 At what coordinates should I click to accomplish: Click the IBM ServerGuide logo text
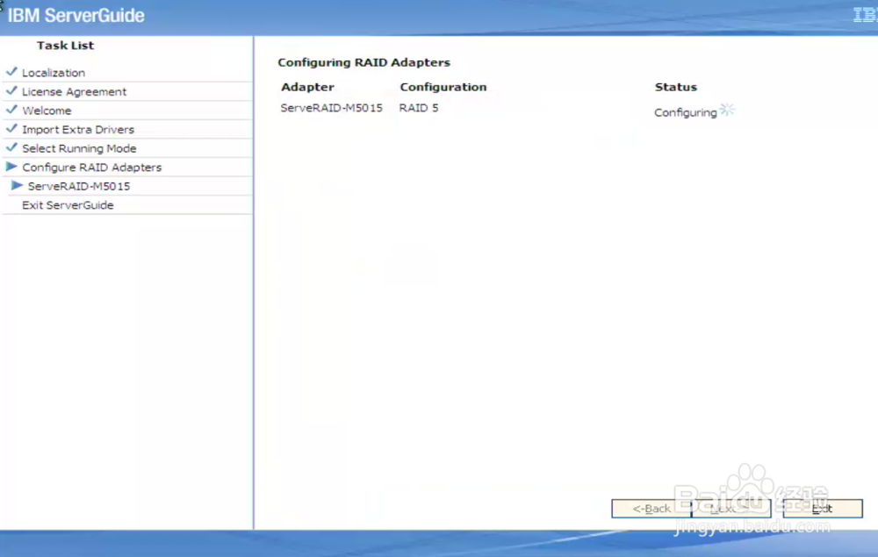tap(76, 15)
